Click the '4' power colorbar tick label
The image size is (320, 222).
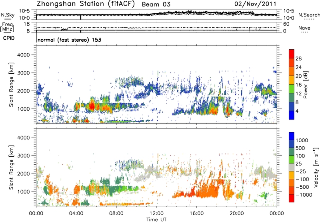[x=297, y=111]
